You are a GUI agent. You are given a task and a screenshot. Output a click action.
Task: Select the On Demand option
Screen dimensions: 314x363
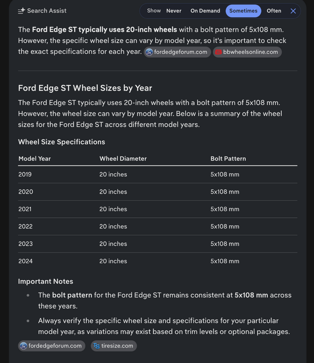tap(205, 11)
